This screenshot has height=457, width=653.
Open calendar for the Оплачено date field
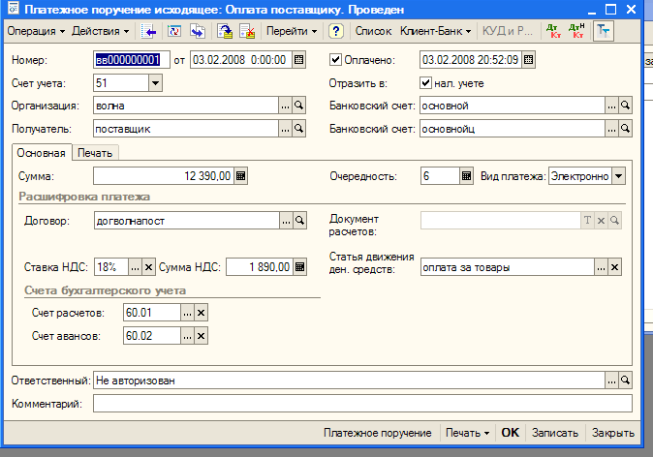click(x=528, y=60)
